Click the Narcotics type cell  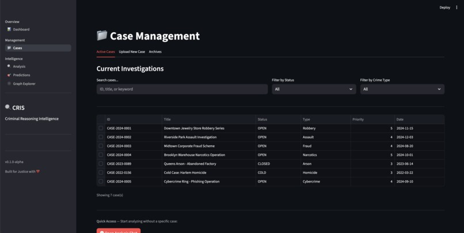(x=325, y=155)
